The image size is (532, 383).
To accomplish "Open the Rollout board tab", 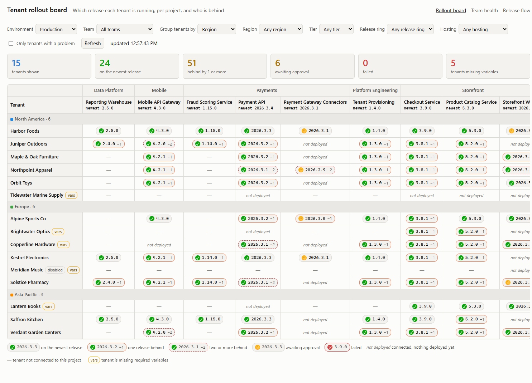I will click(x=451, y=10).
